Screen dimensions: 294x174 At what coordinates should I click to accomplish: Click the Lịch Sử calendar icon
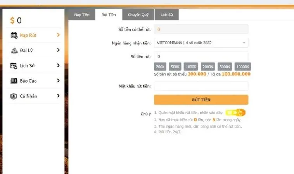point(14,66)
